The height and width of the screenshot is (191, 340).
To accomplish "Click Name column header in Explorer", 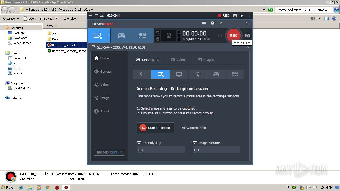I will (50, 26).
